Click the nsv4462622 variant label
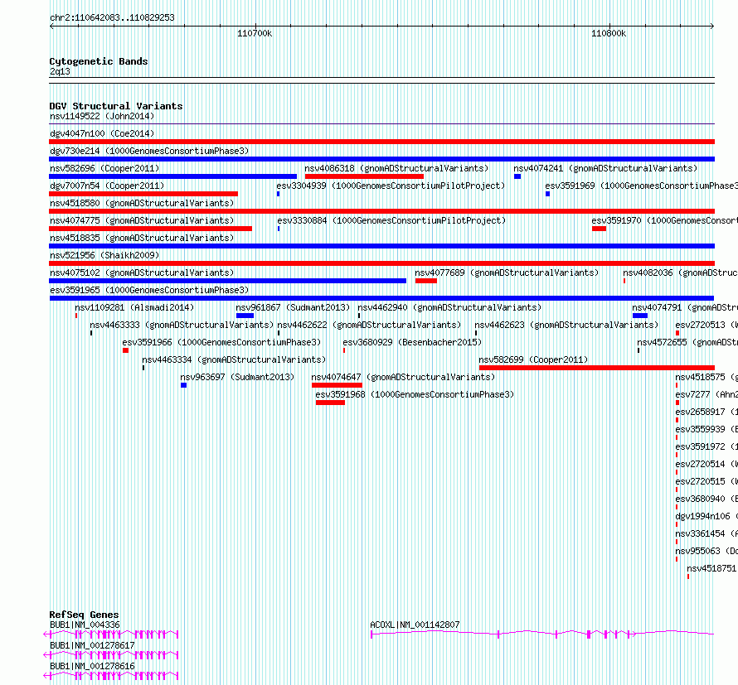This screenshot has width=738, height=685. (x=369, y=325)
